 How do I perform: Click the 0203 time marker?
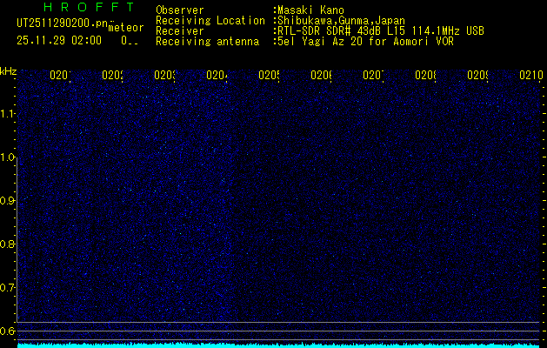pyautogui.click(x=164, y=75)
